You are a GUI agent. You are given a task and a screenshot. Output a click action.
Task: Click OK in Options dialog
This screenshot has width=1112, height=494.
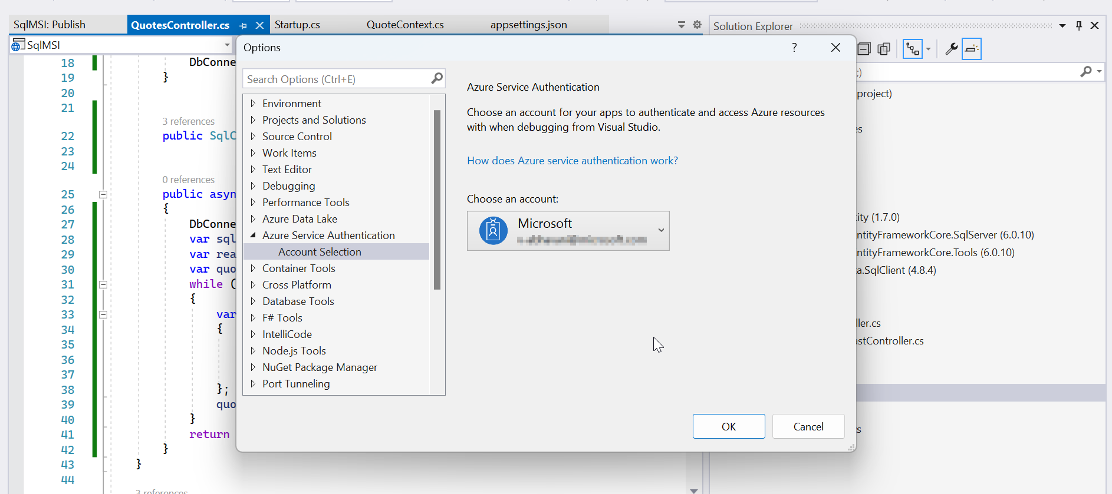tap(729, 426)
